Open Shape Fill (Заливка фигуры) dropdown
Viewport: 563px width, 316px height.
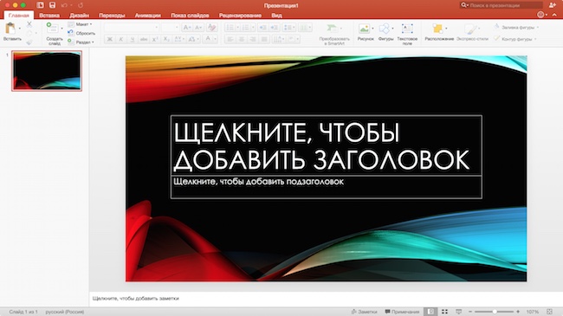click(516, 28)
